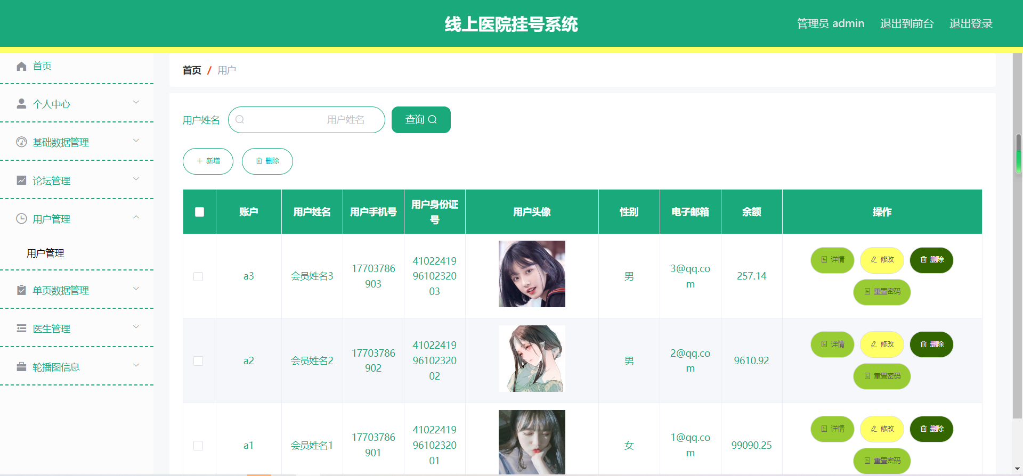Open the 用户管理 submenu item
The width and height of the screenshot is (1023, 476).
pyautogui.click(x=77, y=253)
